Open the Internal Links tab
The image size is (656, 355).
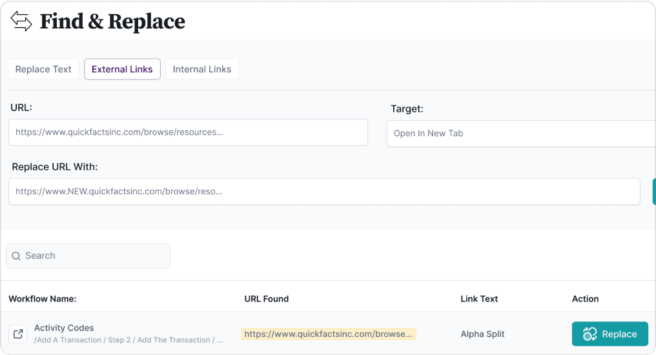click(201, 69)
